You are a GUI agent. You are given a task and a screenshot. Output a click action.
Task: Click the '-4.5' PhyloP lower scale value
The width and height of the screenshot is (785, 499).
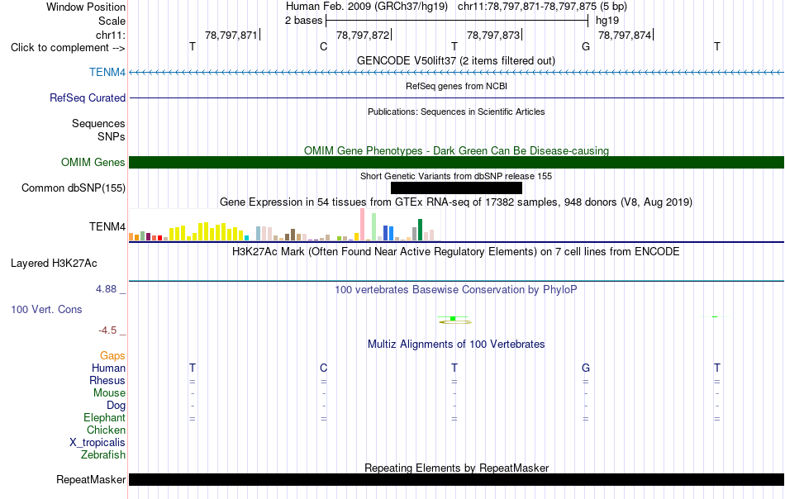tap(107, 330)
